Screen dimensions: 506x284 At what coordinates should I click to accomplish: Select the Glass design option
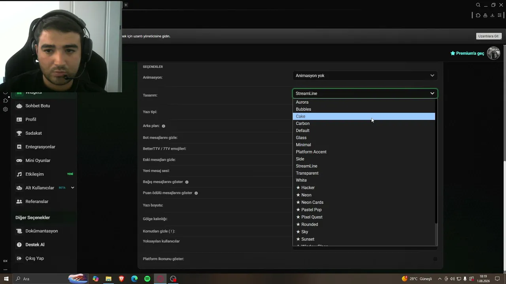(x=364, y=138)
